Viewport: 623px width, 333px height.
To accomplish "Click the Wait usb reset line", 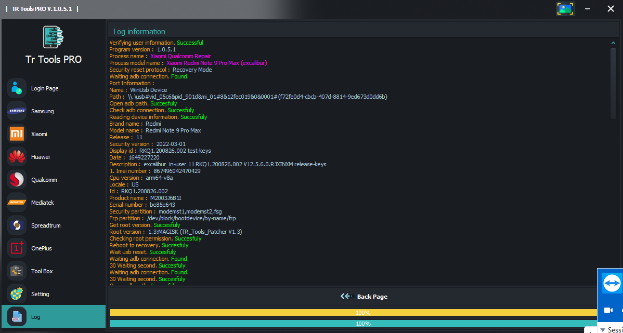I will 142,252.
